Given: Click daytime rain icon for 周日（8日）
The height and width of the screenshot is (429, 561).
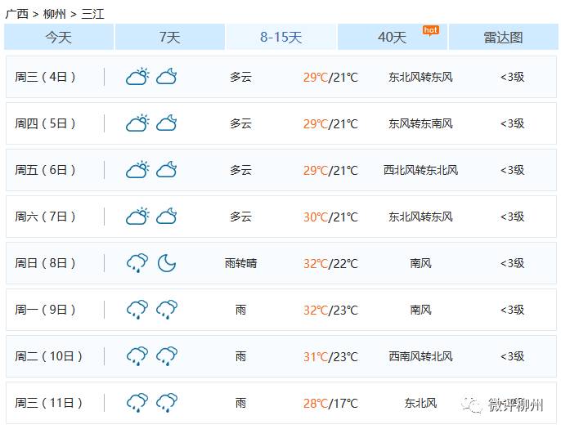Looking at the screenshot, I should pyautogui.click(x=137, y=263).
